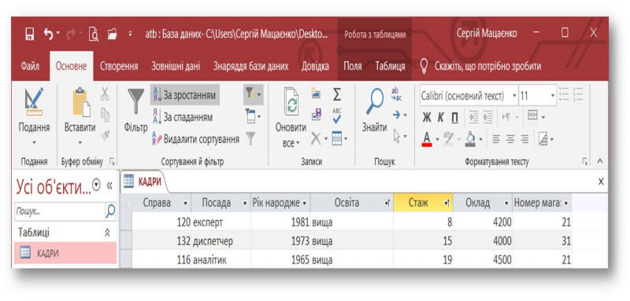Switch to Зовнішні дані tab

pos(176,66)
